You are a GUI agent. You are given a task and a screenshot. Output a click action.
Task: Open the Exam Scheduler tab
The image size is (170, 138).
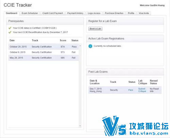click(30, 13)
